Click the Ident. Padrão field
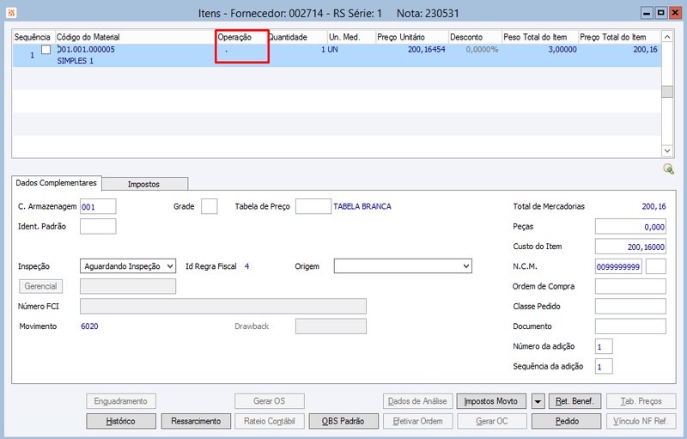 98,227
